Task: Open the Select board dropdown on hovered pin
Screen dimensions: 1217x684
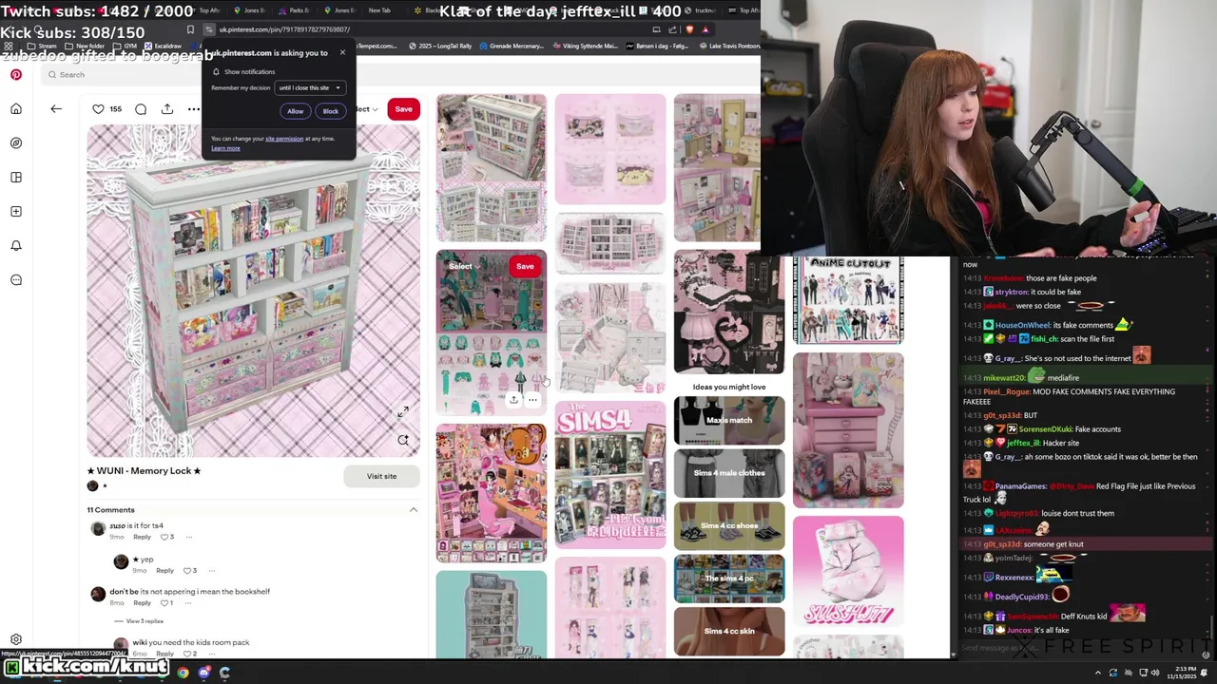Action: click(x=465, y=267)
